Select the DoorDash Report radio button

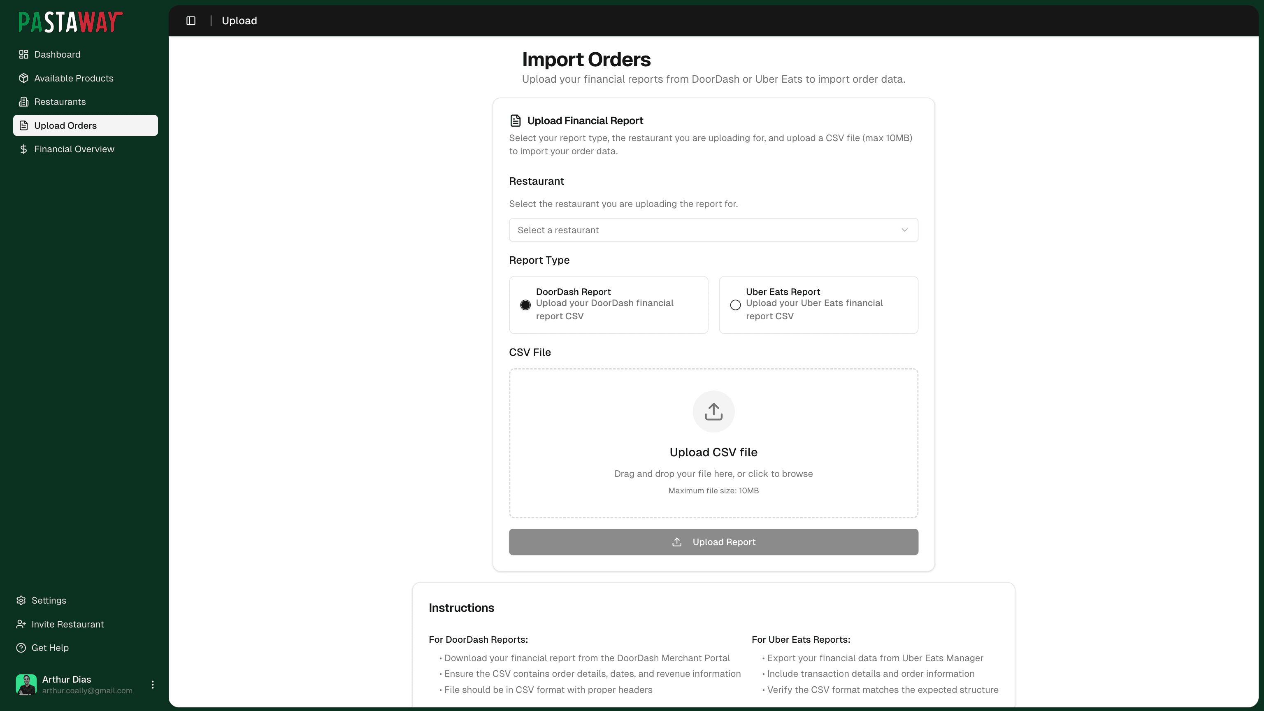(x=525, y=305)
